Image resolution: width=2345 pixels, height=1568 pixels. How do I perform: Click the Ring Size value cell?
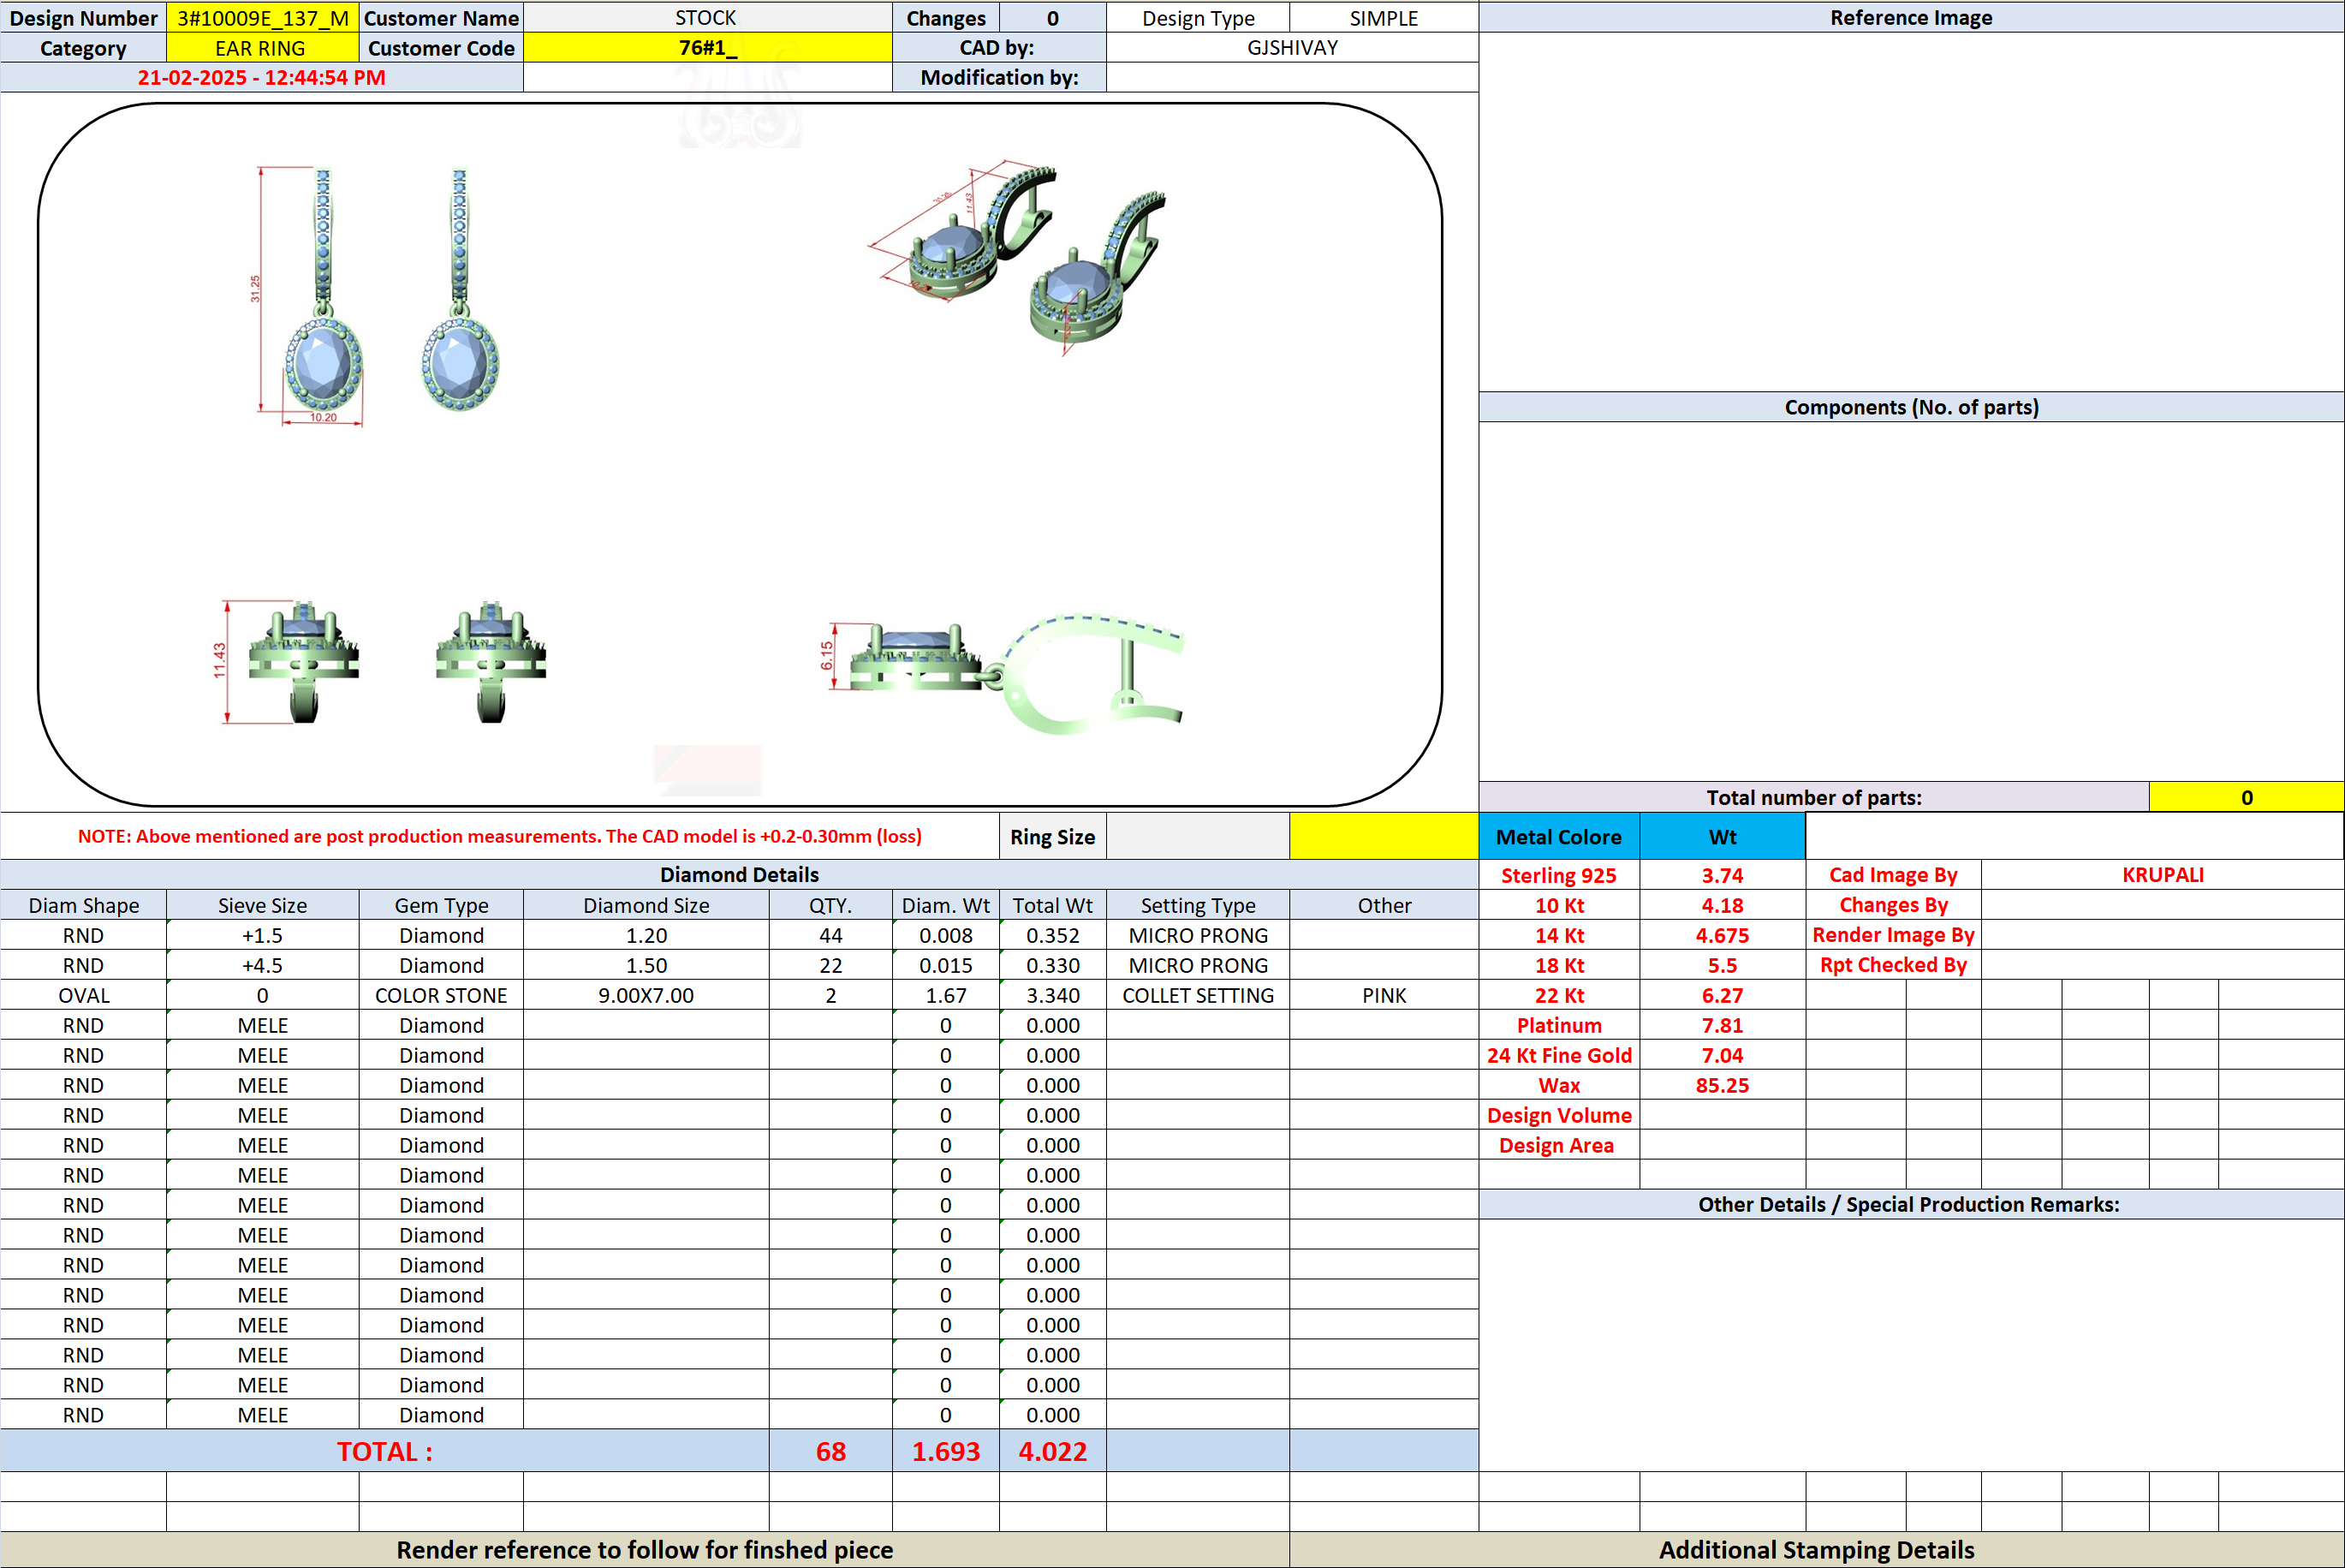coord(1198,837)
